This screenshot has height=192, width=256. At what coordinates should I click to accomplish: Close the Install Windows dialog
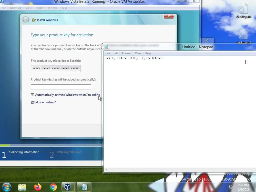tap(169, 16)
